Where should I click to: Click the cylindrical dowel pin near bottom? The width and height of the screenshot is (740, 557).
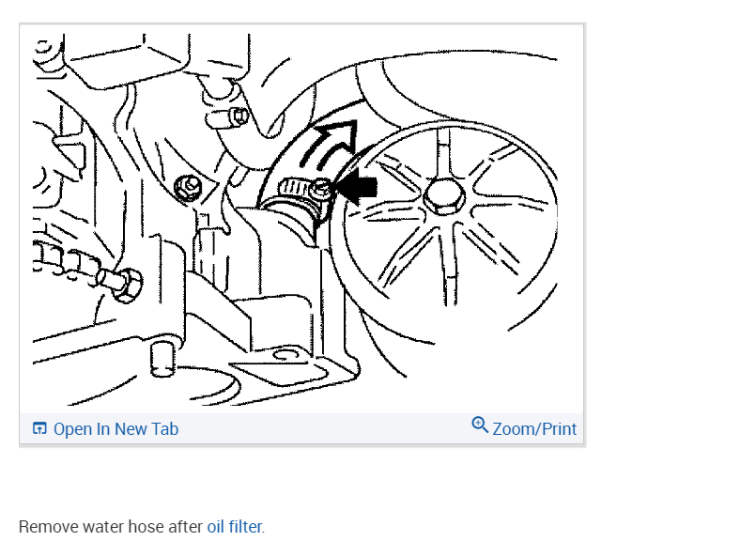(162, 360)
